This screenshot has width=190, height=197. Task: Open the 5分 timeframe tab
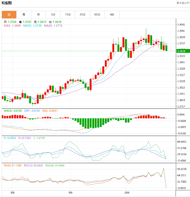point(53,15)
